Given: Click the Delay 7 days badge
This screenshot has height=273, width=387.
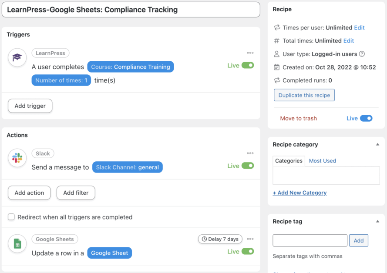Looking at the screenshot, I should click(220, 239).
